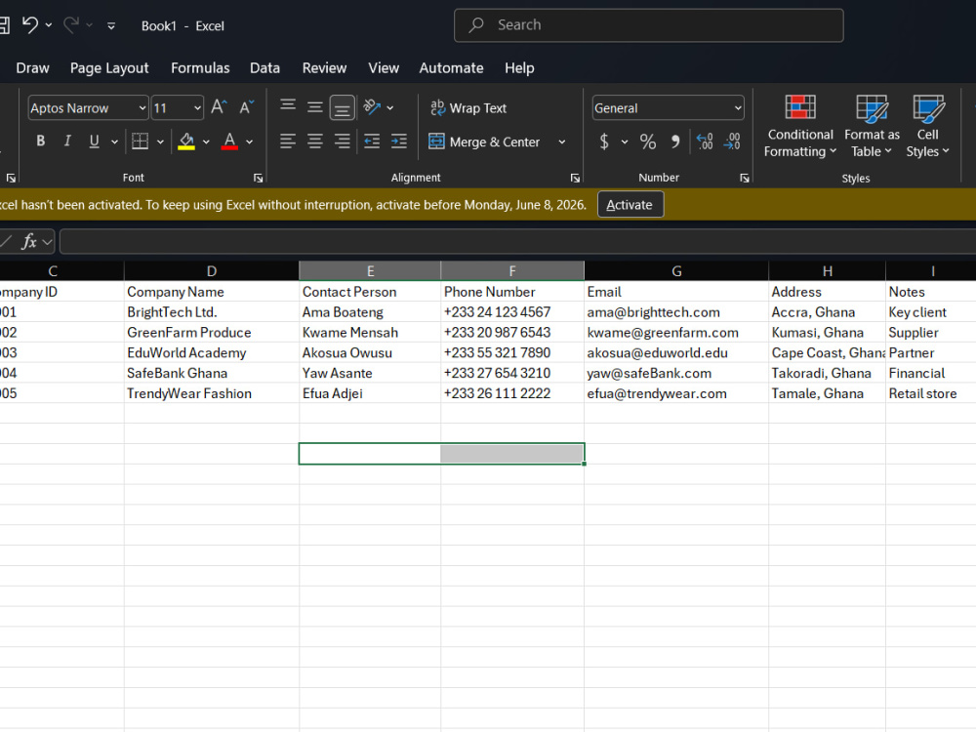Viewport: 976px width, 732px height.
Task: Click the Increase Decimal icon
Action: click(706, 142)
